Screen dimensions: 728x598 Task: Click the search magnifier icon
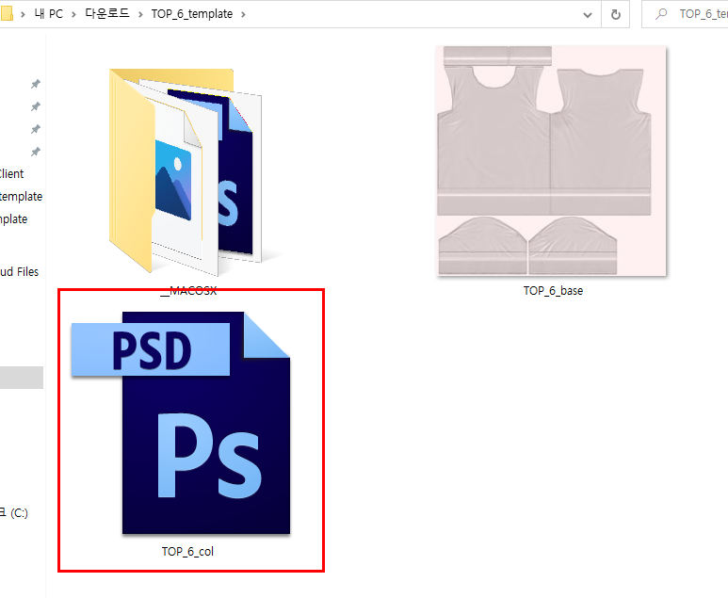(661, 14)
